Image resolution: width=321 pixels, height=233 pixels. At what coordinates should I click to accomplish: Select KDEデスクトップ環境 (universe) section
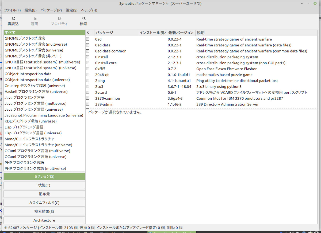(30, 121)
